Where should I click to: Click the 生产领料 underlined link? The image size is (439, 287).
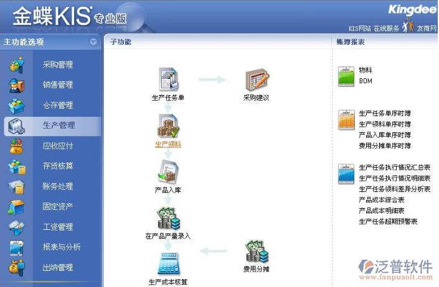[168, 144]
